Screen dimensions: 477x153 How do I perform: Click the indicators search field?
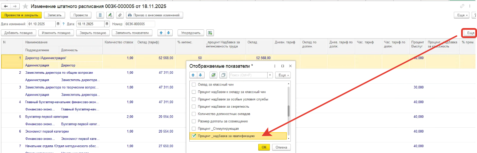click(x=248, y=75)
